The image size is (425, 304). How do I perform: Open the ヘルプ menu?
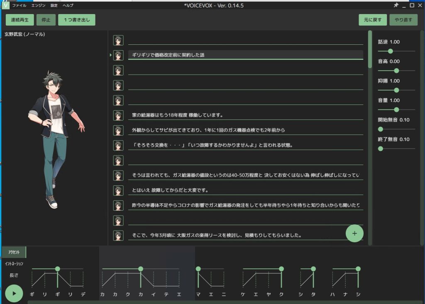[x=68, y=5]
